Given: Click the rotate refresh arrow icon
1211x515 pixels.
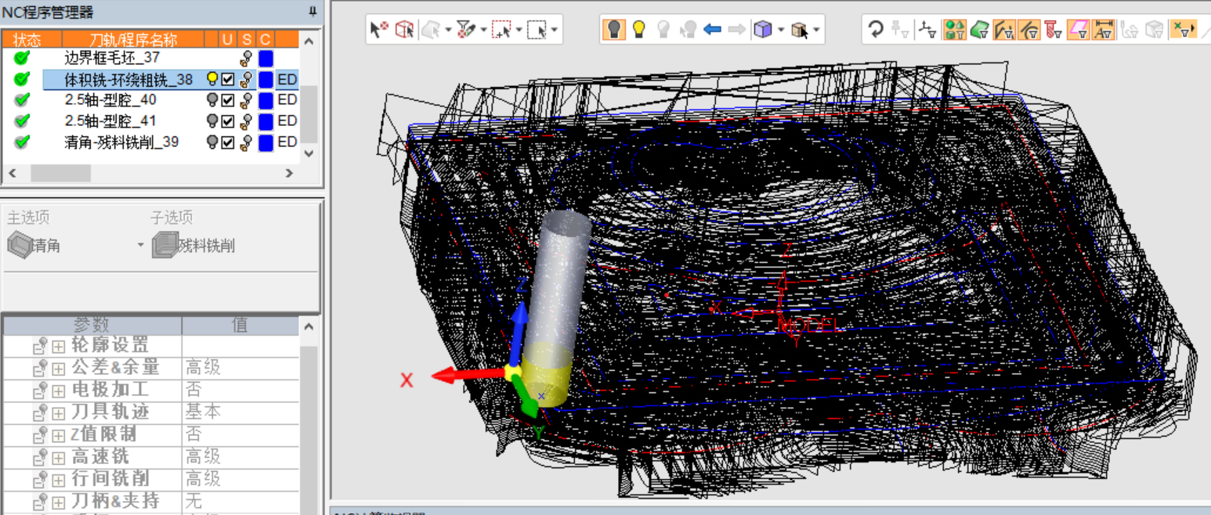Looking at the screenshot, I should pos(876,30).
